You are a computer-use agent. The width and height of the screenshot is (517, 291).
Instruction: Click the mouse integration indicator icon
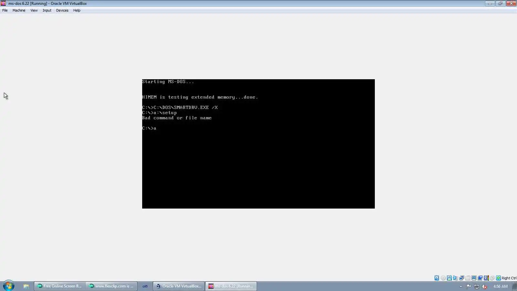[492, 278]
